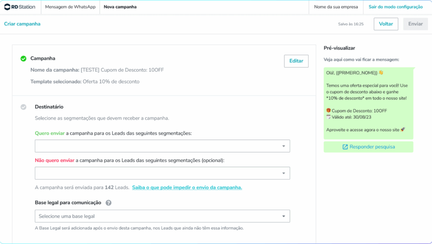Open Nome da sua empresa menu
This screenshot has width=432, height=244.
tap(336, 7)
